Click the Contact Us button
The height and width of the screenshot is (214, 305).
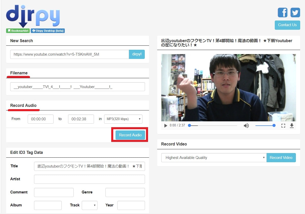point(287,25)
